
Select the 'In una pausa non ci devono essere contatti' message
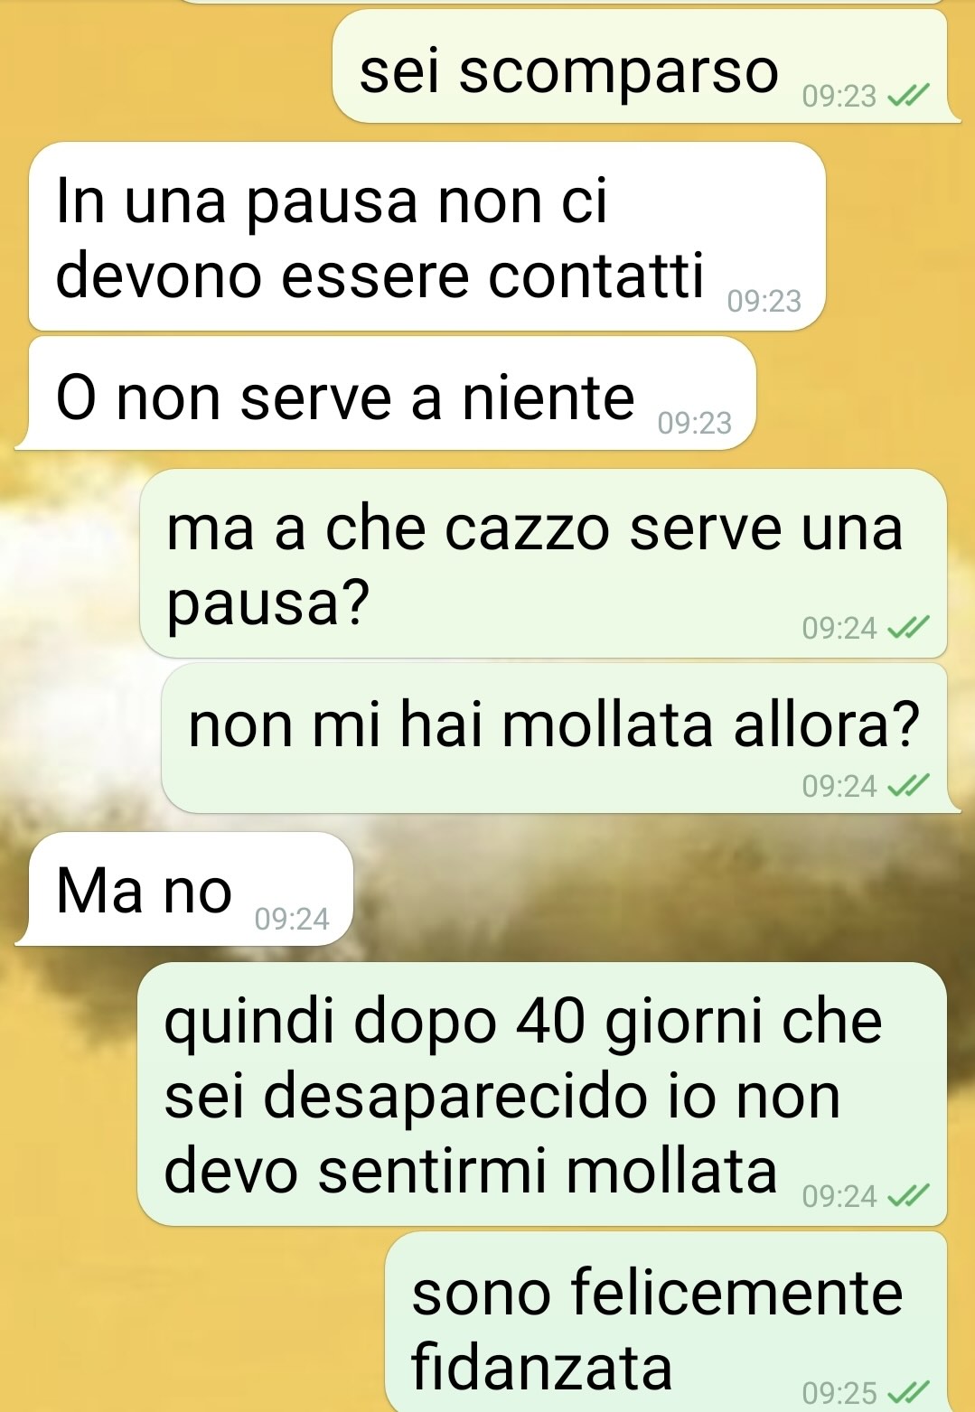pyautogui.click(x=427, y=236)
